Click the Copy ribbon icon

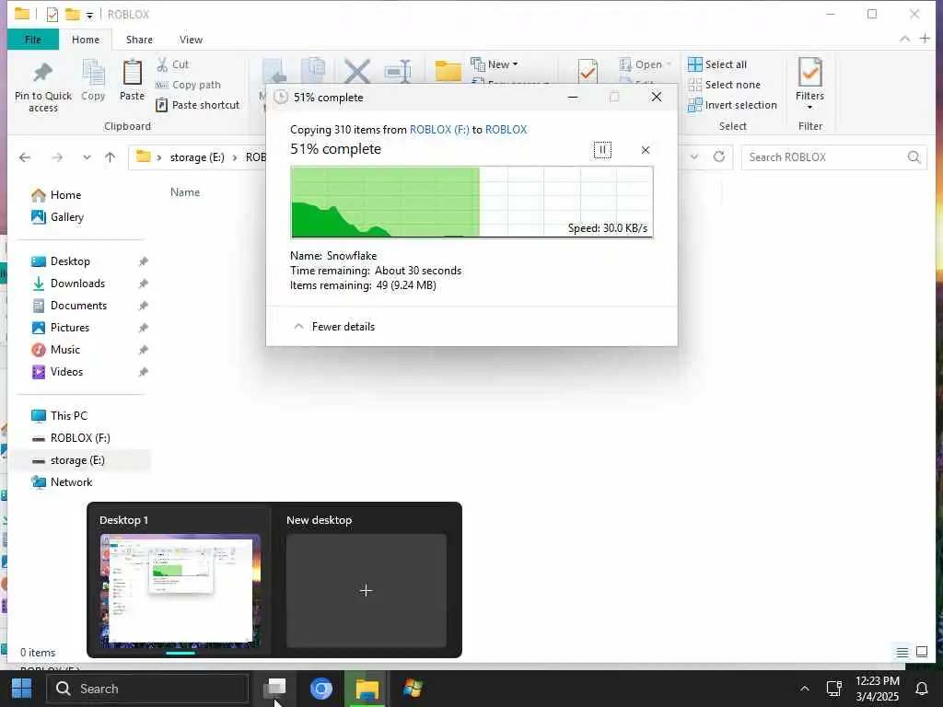[x=93, y=79]
